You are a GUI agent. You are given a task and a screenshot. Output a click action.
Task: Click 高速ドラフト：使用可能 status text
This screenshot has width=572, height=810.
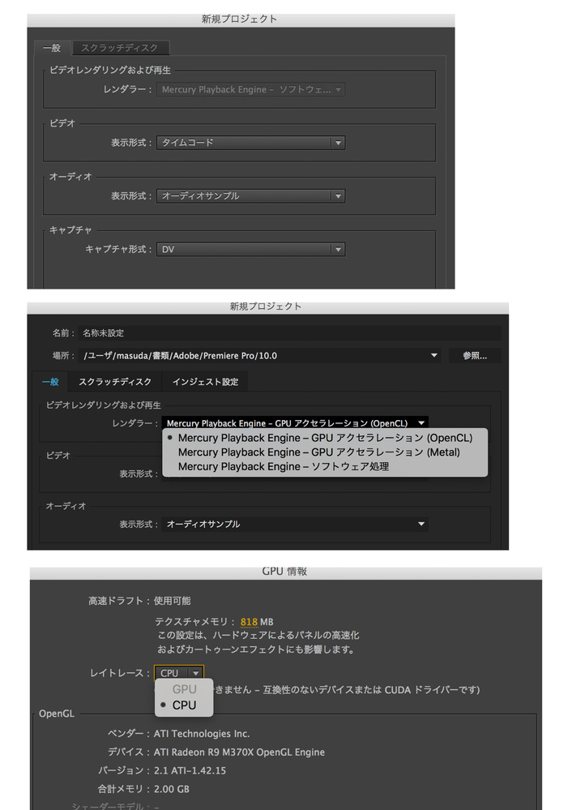139,601
